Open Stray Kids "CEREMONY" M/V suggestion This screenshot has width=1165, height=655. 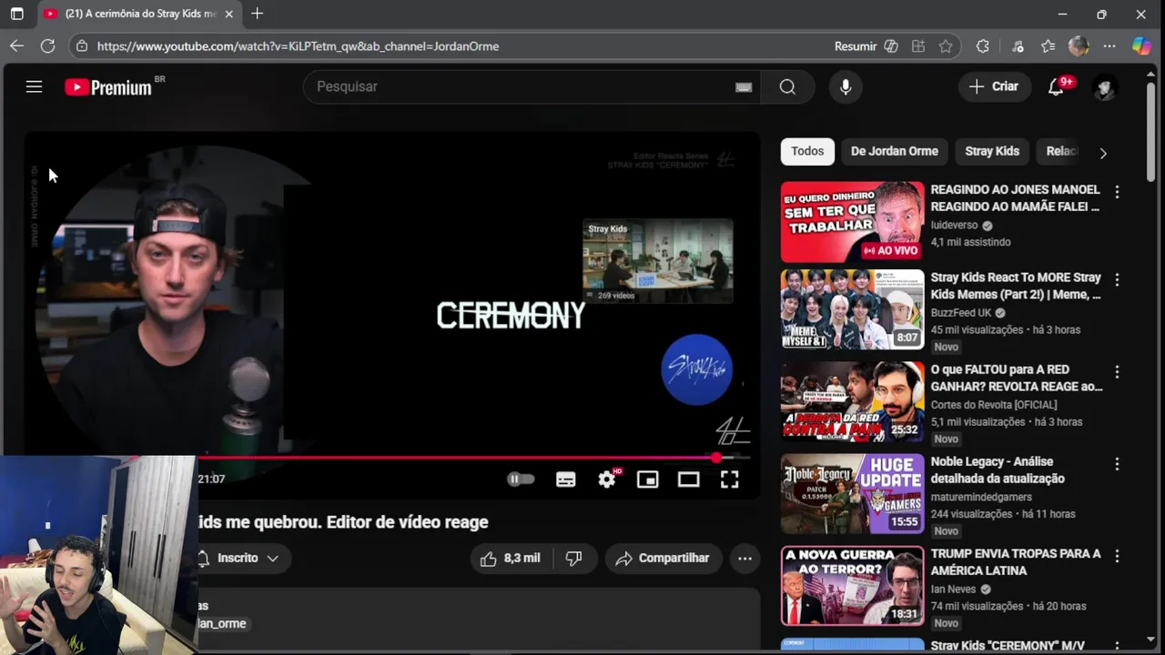coord(1008,645)
